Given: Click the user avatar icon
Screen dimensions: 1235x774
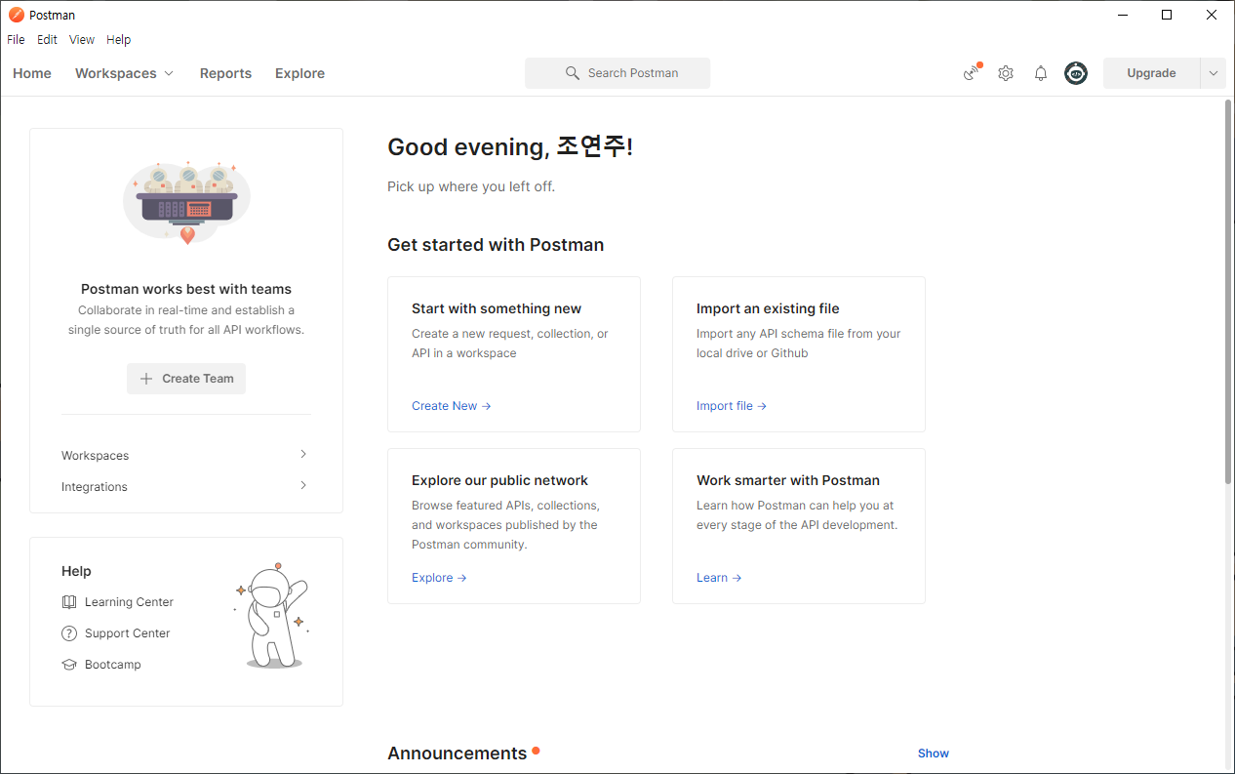Looking at the screenshot, I should click(1076, 73).
